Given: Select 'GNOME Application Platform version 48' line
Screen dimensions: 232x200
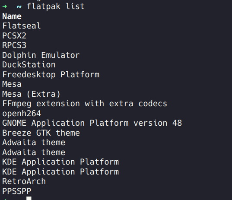Looking at the screenshot, I should pos(92,123).
